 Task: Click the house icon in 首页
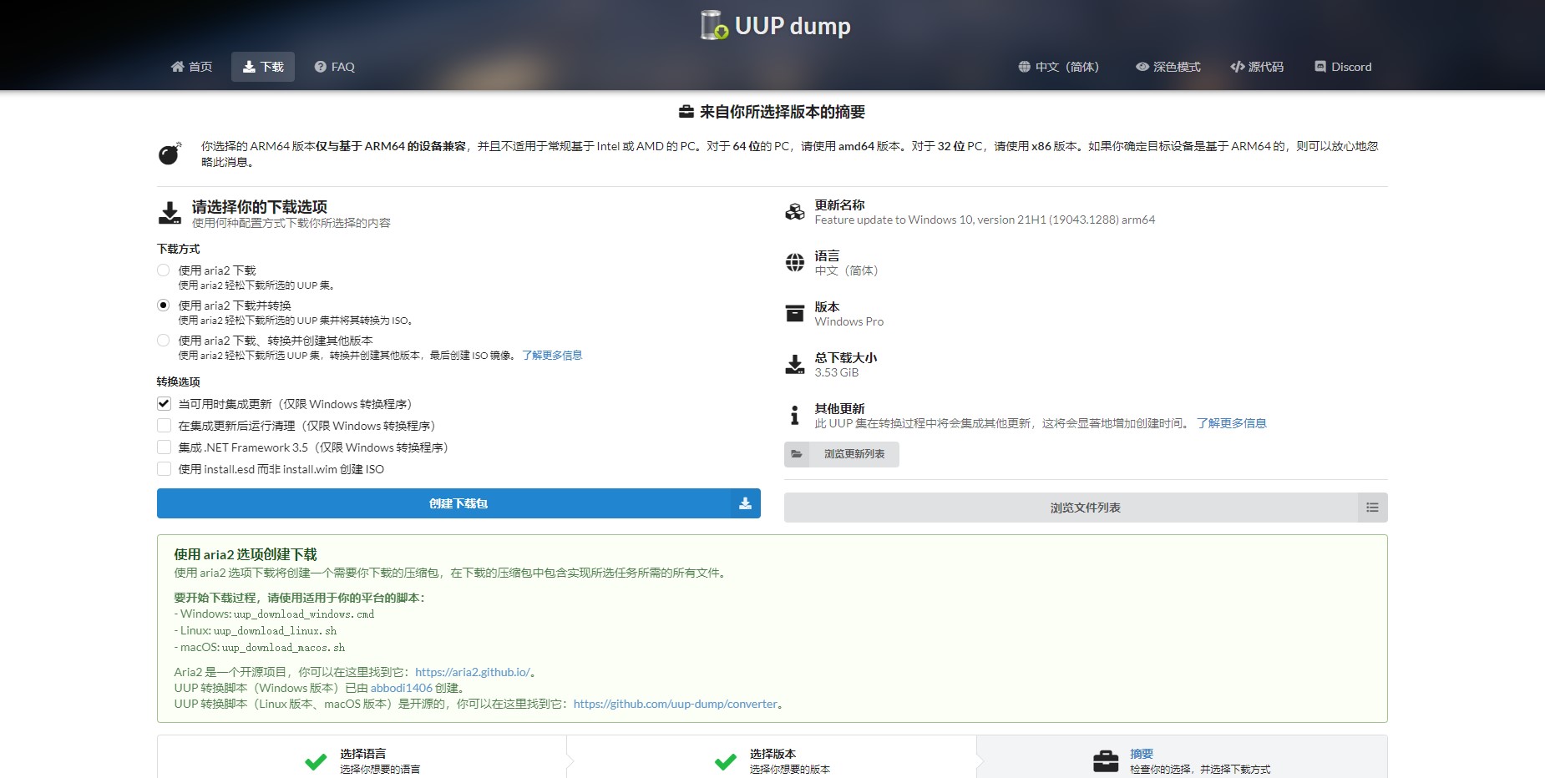tap(178, 67)
